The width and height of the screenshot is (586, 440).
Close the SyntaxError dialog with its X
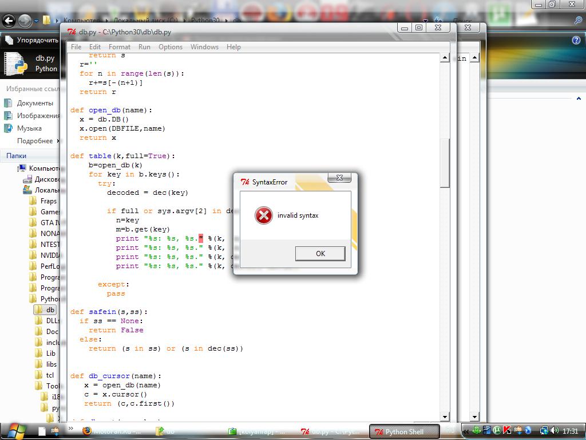[339, 178]
